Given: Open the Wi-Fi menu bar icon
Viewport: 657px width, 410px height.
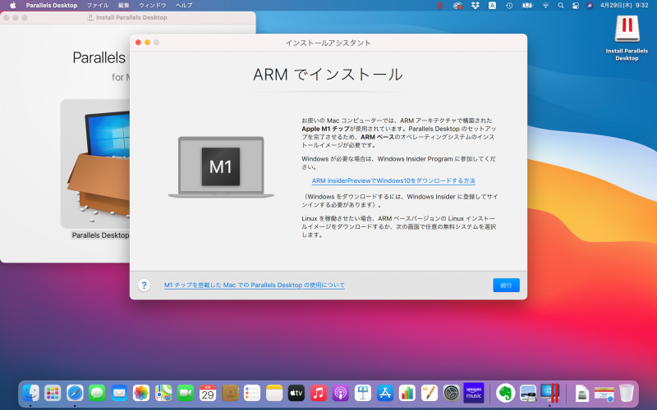Looking at the screenshot, I should click(x=545, y=6).
